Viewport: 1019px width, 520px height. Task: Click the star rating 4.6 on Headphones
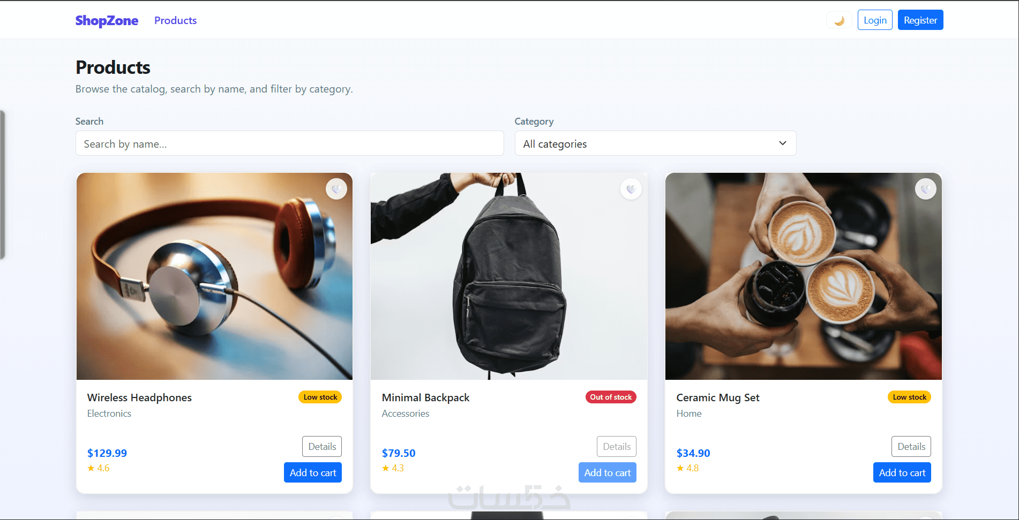tap(99, 468)
